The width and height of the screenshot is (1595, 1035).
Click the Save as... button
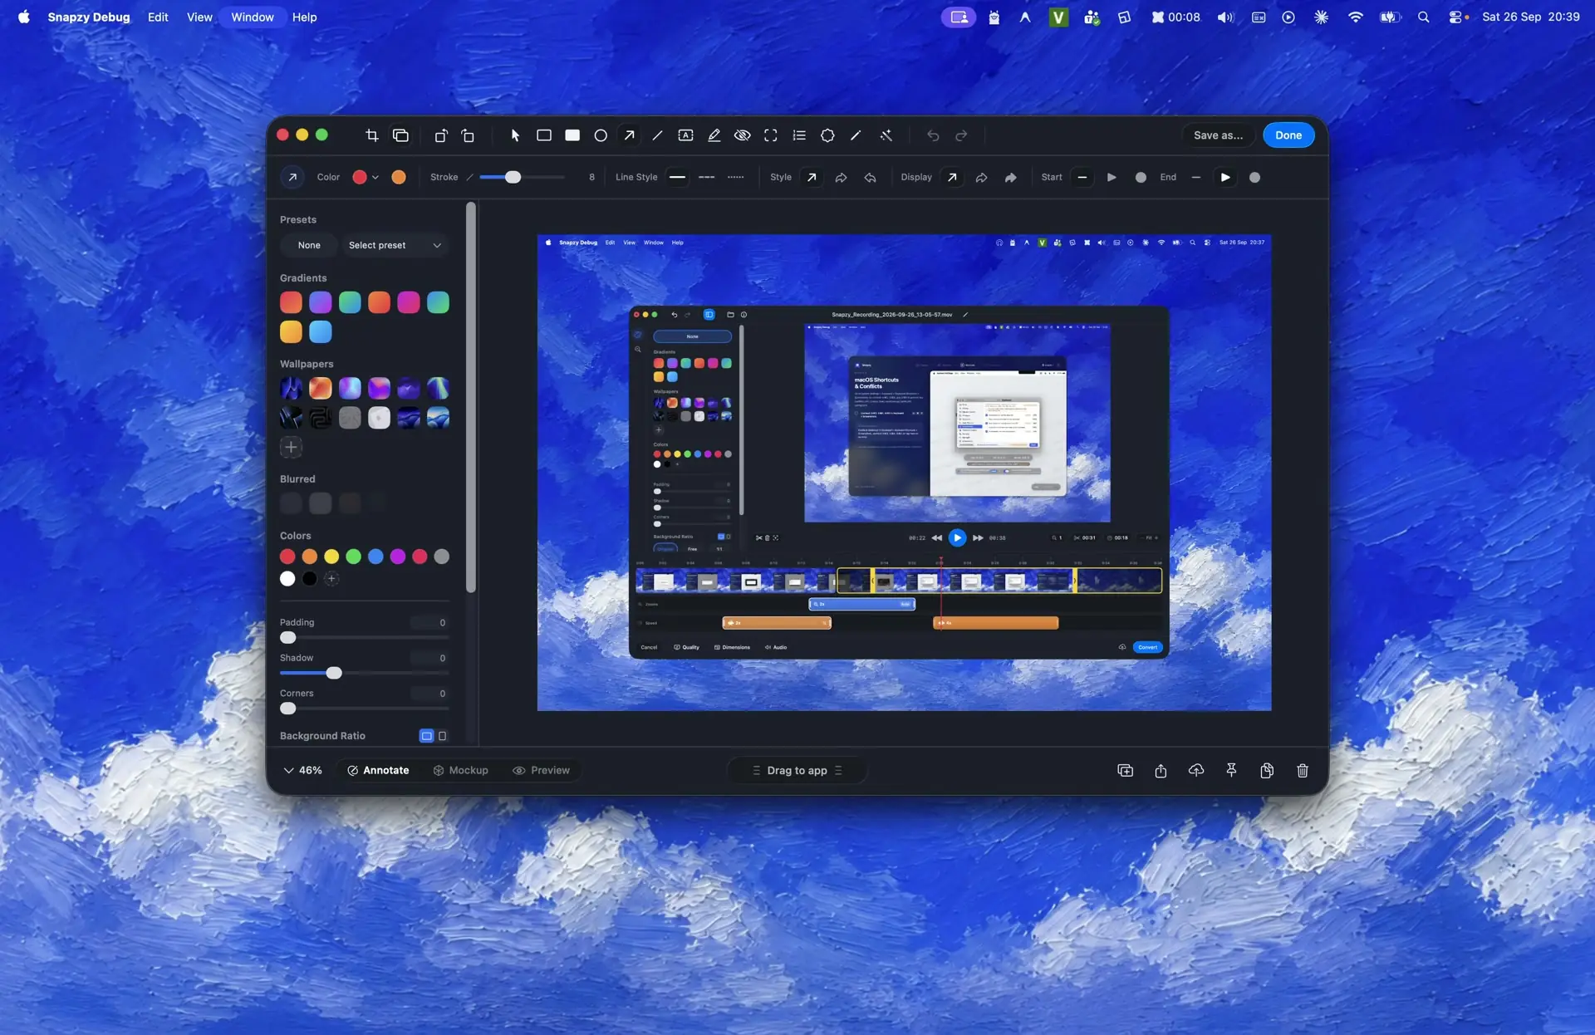pyautogui.click(x=1218, y=135)
